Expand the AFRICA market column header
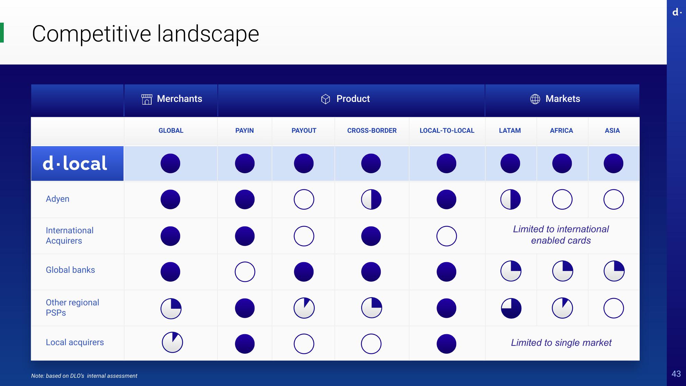The height and width of the screenshot is (386, 686). [561, 130]
